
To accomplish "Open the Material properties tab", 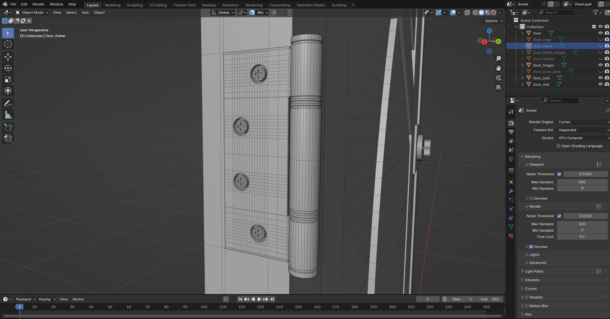I will click(511, 236).
